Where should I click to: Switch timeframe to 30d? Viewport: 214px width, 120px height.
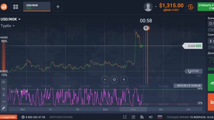[22, 109]
